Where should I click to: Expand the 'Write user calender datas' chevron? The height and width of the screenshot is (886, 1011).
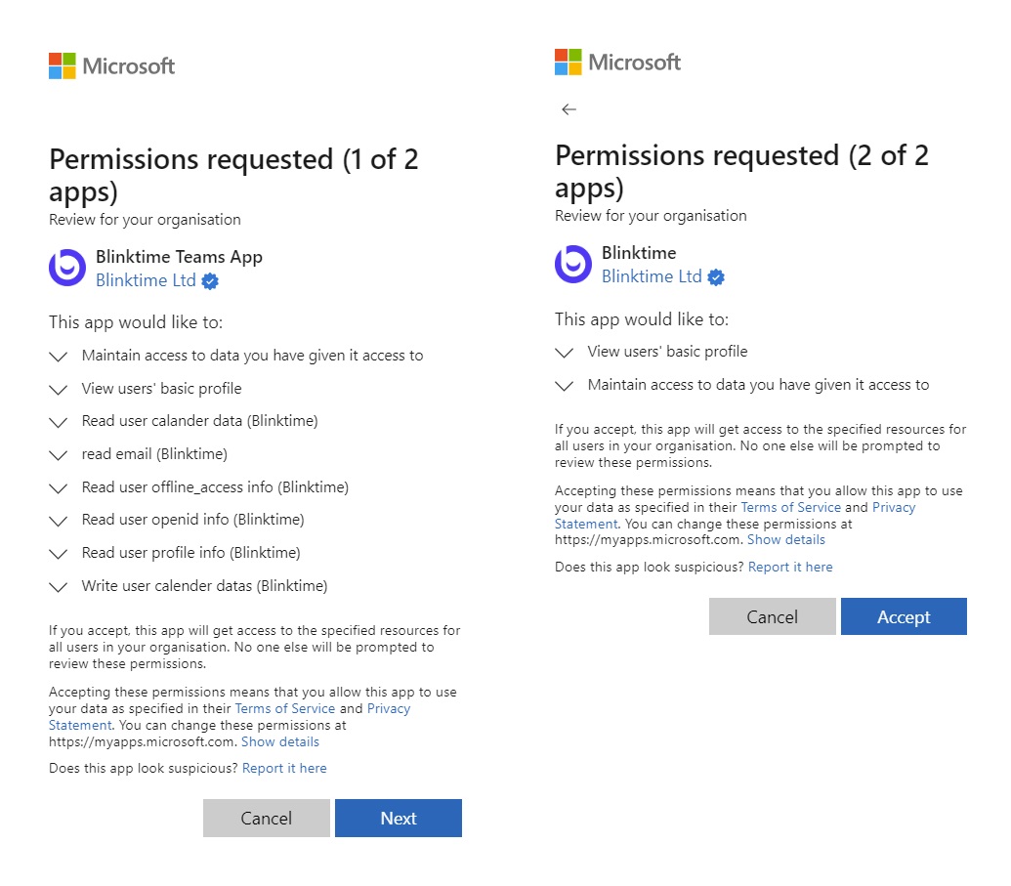coord(59,587)
